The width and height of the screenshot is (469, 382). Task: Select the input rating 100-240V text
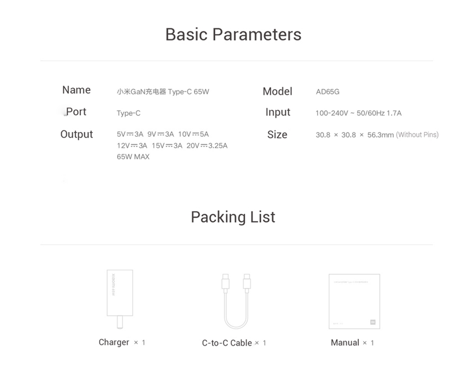coord(358,113)
